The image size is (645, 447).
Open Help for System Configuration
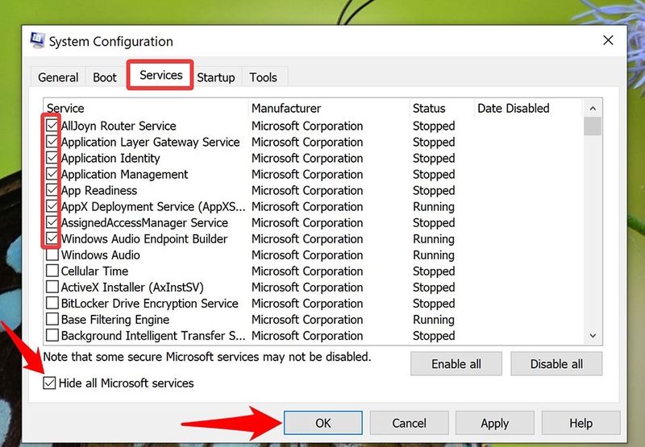point(580,423)
